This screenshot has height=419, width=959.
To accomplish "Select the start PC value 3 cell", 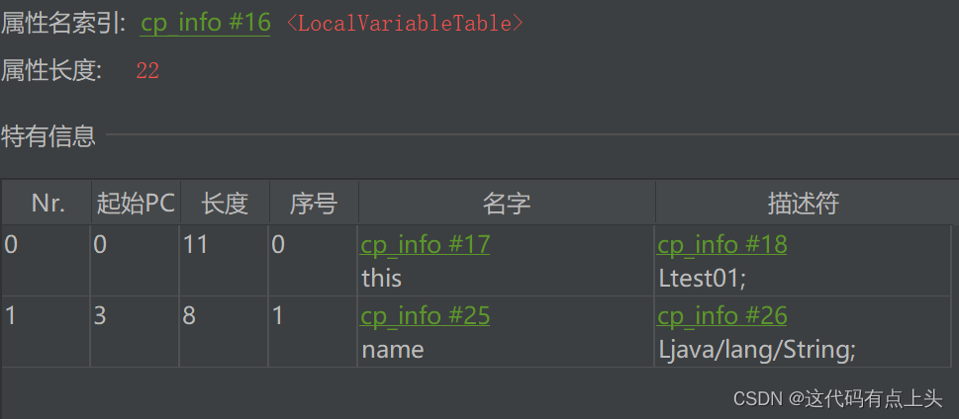I will 100,315.
